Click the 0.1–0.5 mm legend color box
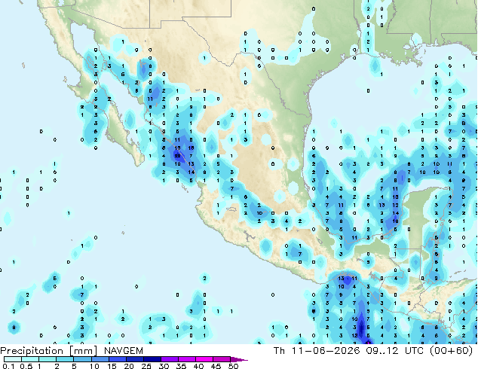The height and width of the screenshot is (369, 478). [x=13, y=359]
